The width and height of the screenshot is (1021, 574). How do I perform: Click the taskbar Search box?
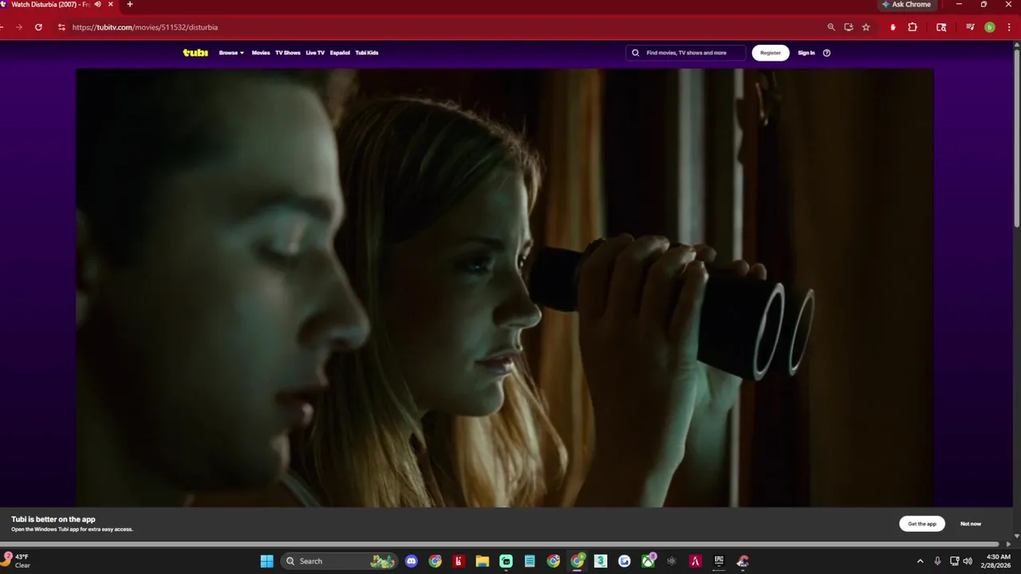click(x=340, y=561)
